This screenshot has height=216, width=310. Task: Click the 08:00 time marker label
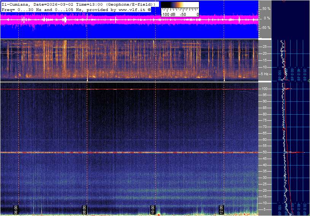coord(84,209)
